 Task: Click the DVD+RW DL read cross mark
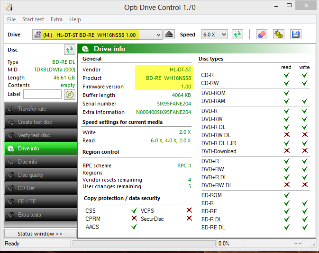287,185
